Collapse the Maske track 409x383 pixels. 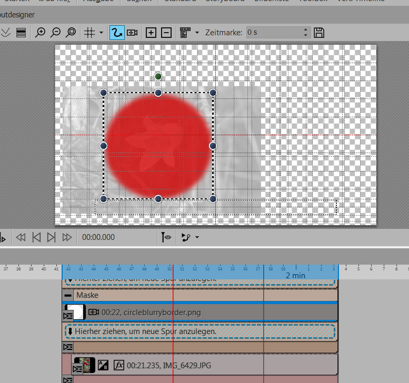tap(68, 295)
